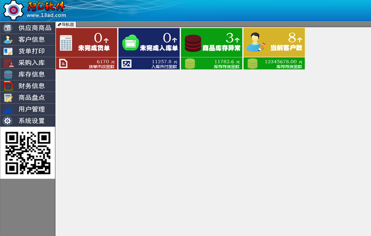The image size is (371, 236).
Task: Open the 未完成货单 tile
Action: tap(87, 42)
